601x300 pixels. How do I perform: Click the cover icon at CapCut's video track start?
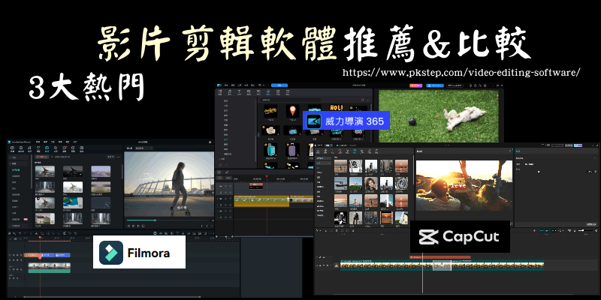337,265
